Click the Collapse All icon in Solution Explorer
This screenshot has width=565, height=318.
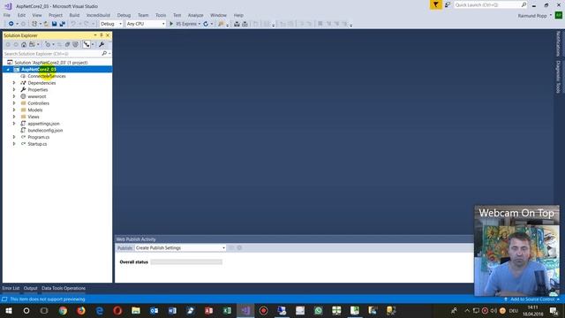coord(67,44)
